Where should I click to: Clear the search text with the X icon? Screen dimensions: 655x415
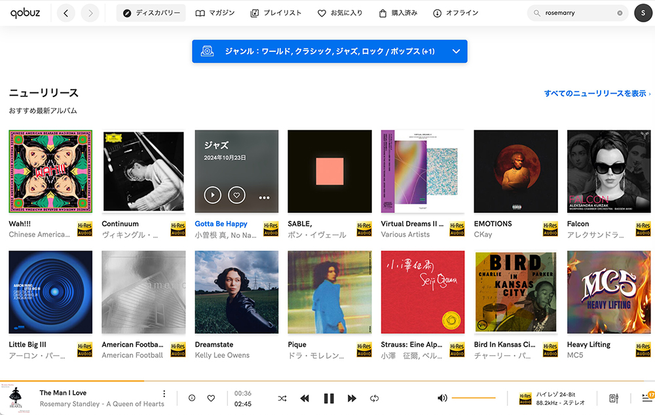click(x=620, y=13)
